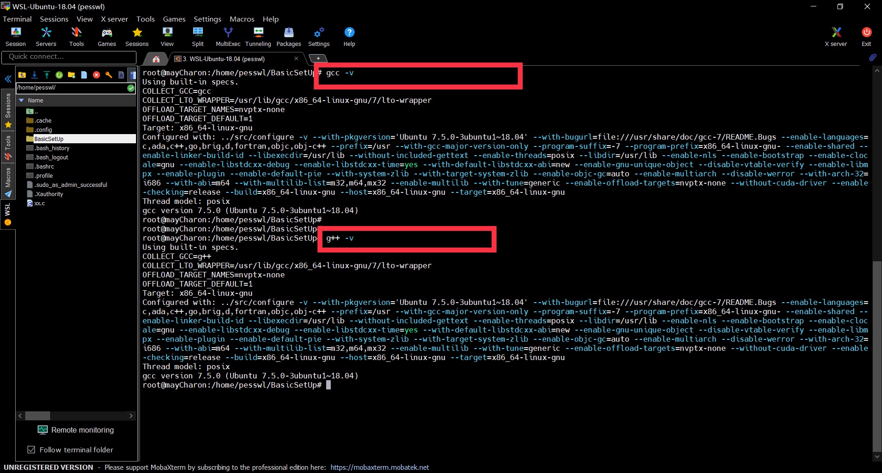Collapse the sidebar with the double chevron
The width and height of the screenshot is (882, 473).
coord(8,79)
